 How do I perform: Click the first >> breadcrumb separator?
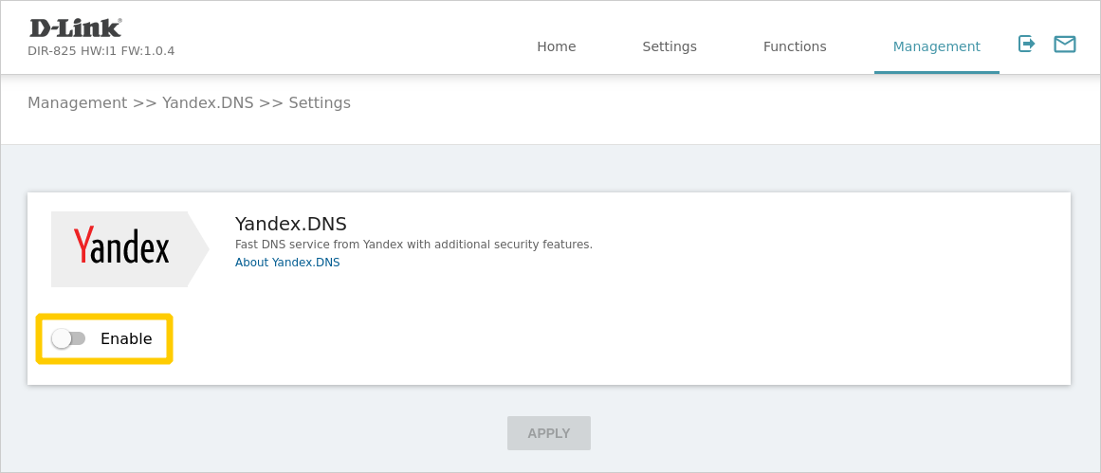(144, 102)
